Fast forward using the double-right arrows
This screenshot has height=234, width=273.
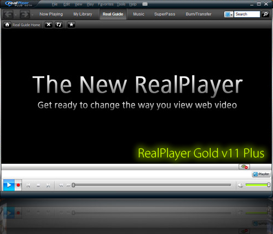tap(68, 186)
